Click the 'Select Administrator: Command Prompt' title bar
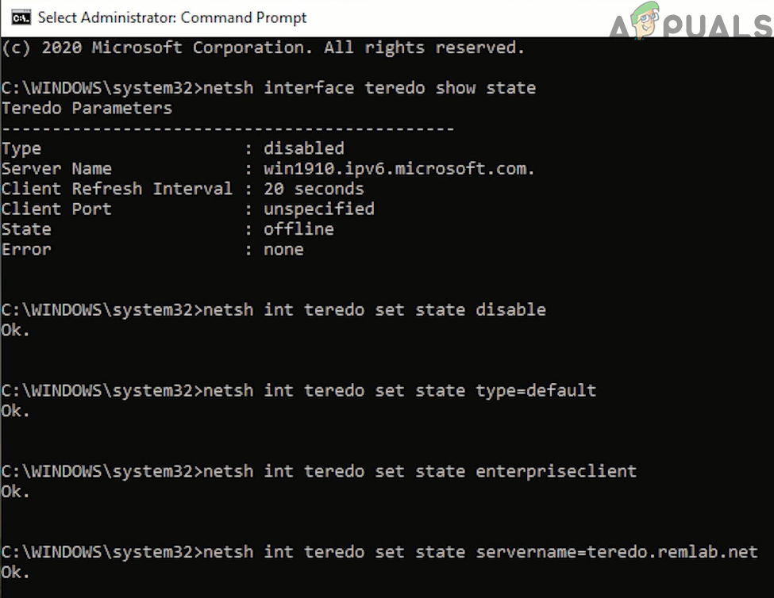The width and height of the screenshot is (774, 598). click(171, 17)
